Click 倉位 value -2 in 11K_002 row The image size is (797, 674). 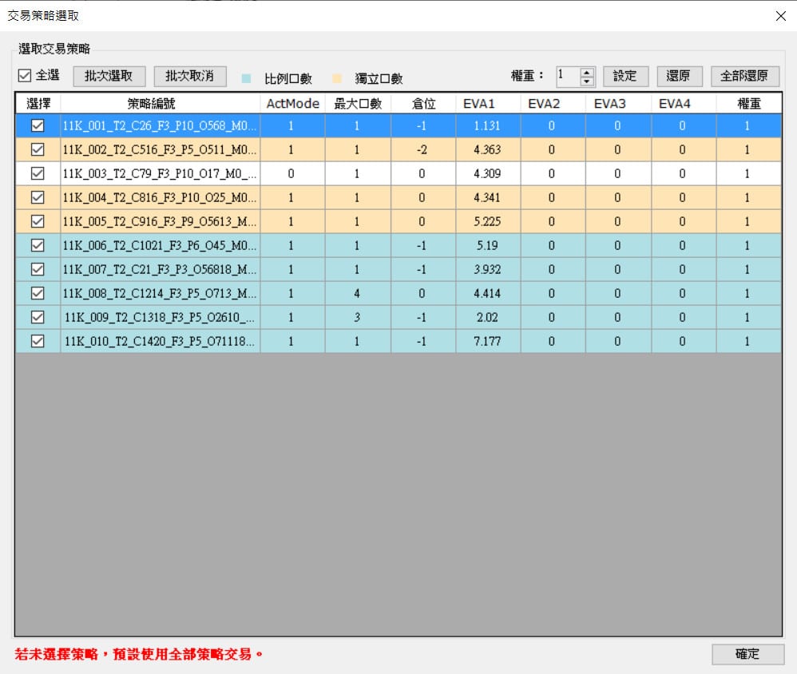coord(422,149)
